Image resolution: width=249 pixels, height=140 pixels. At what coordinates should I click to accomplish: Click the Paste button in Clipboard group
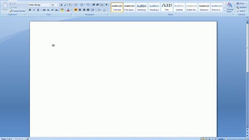pyautogui.click(x=5, y=7)
